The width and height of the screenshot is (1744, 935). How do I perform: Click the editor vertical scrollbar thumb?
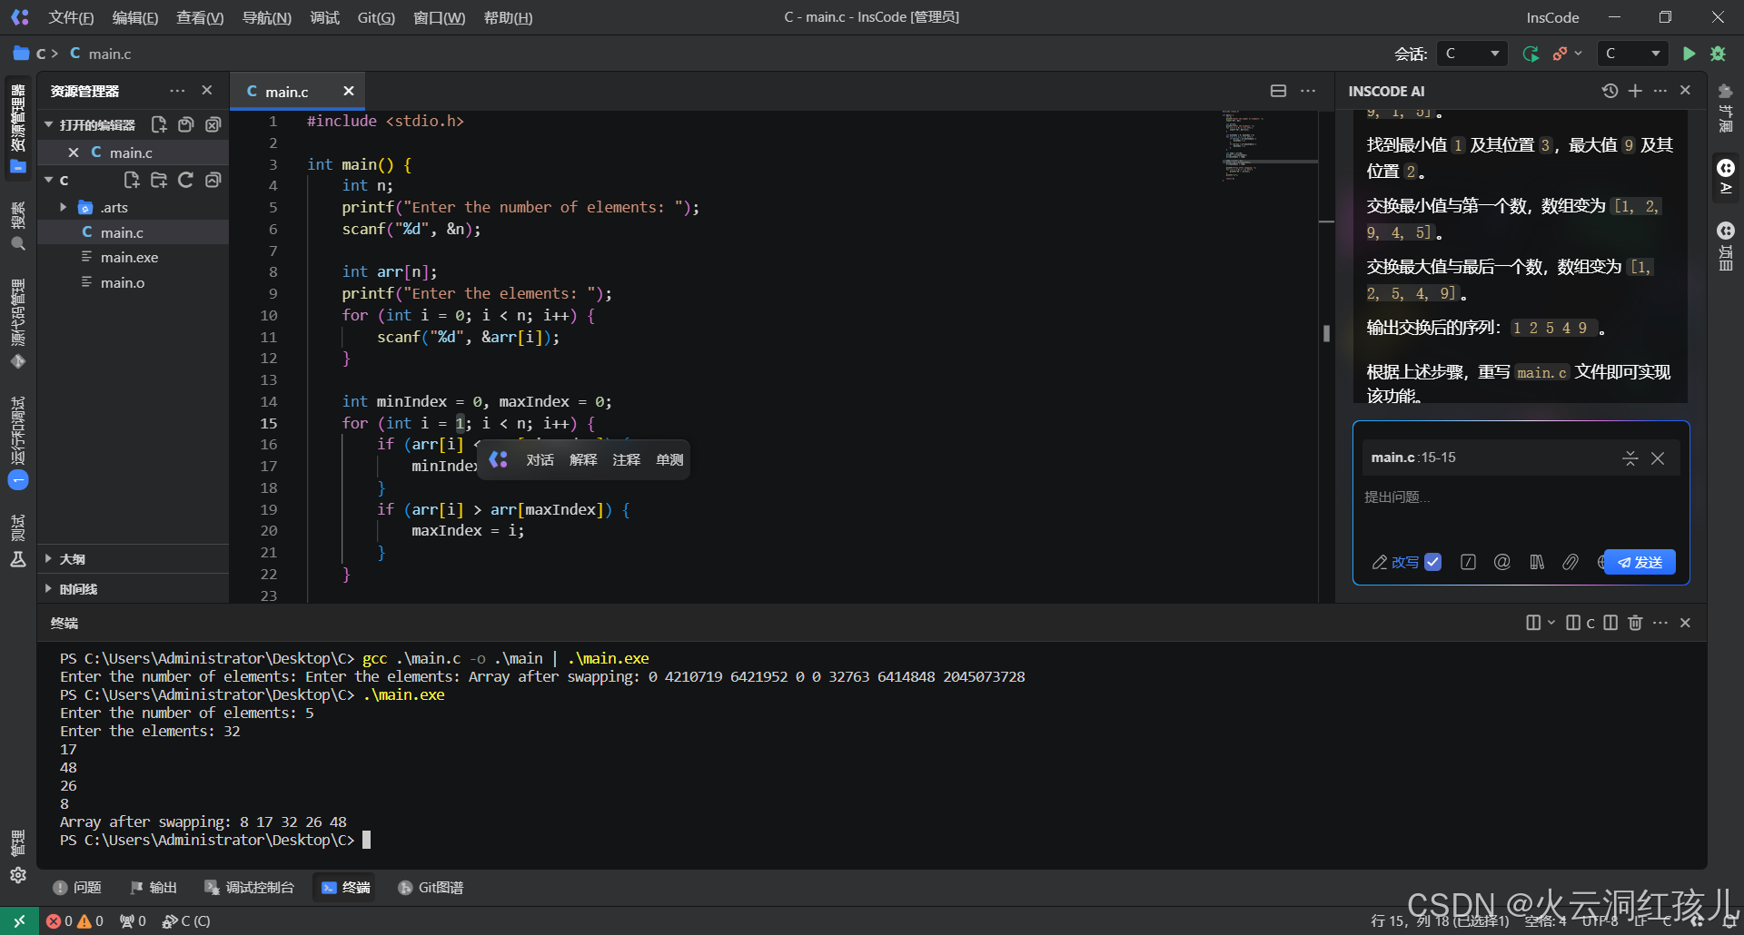[x=1327, y=333]
